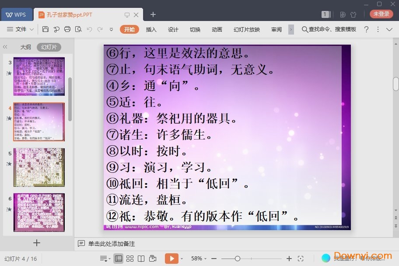Open Print Preview from the toolbar
Screen dimensions: 399x266
(78, 29)
